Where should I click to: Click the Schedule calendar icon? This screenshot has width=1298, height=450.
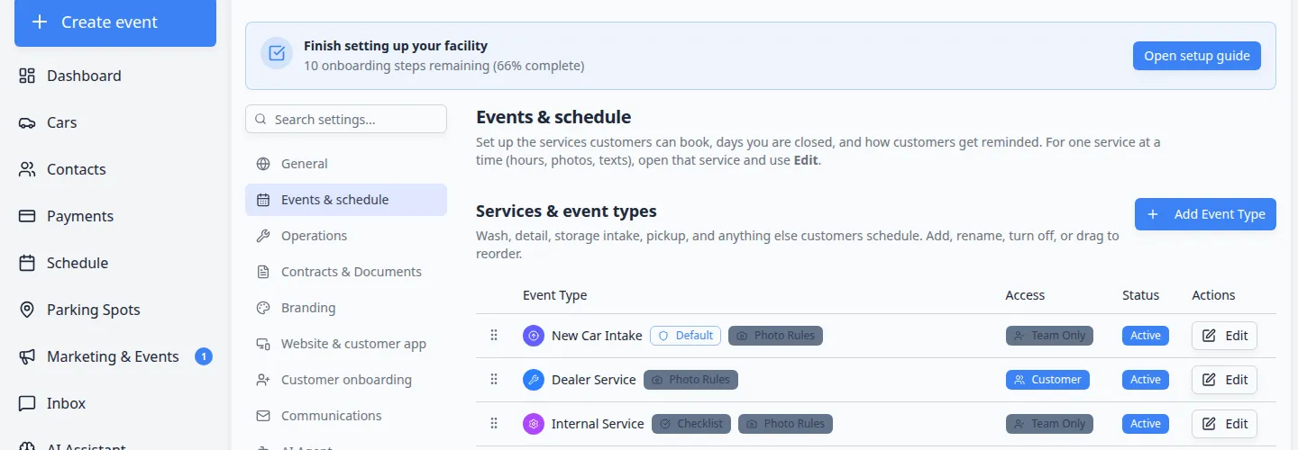(x=27, y=263)
